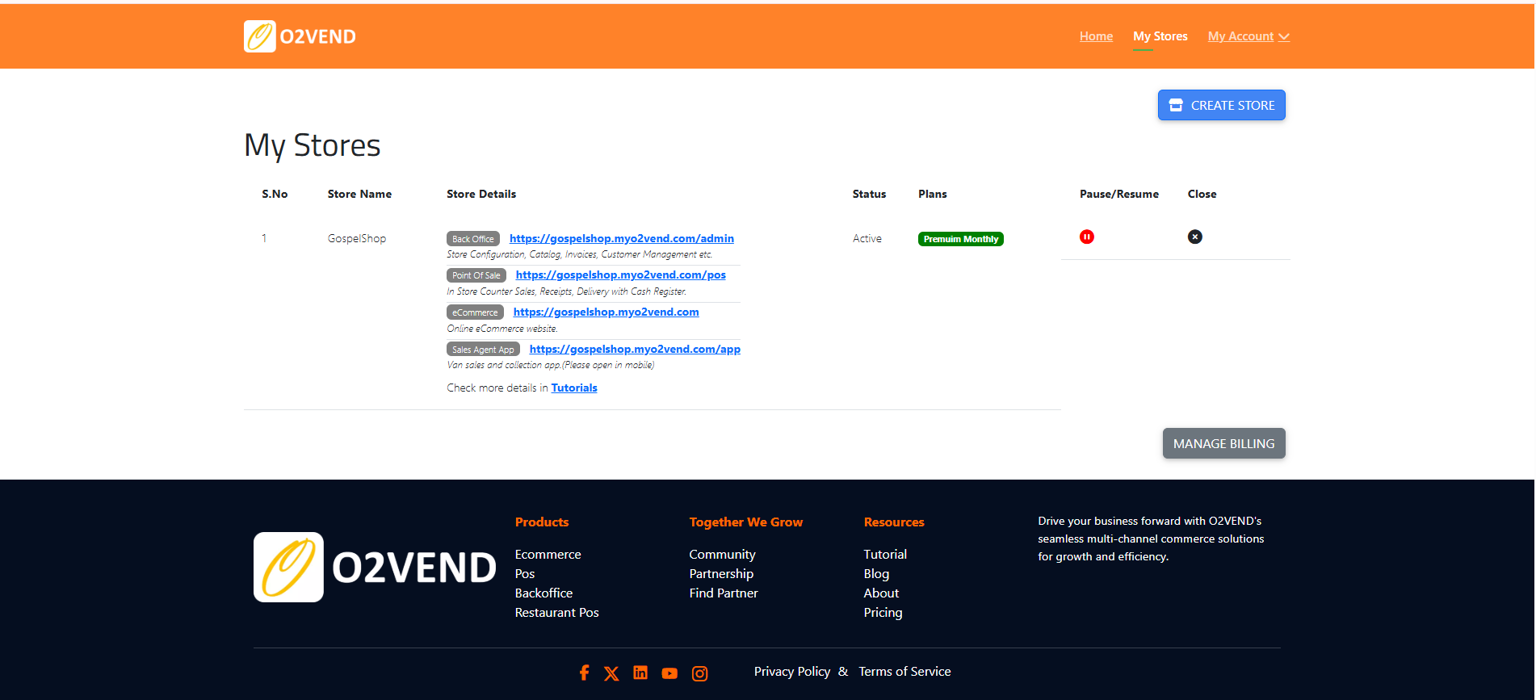Screen dimensions: 1536x700
Task: Open Restaurant Pos in the footer
Action: click(x=557, y=612)
